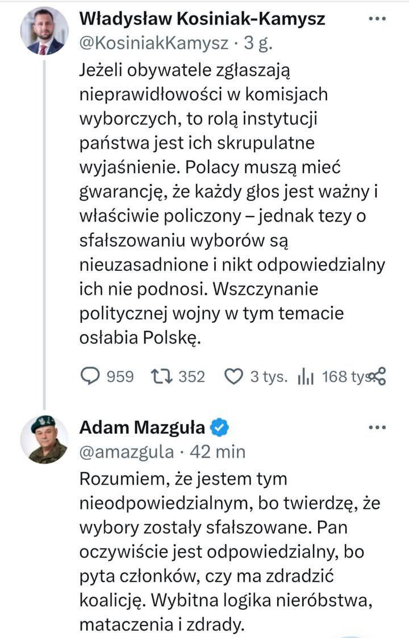Click the views bar chart icon
Screen dimensions: 409x638
click(x=306, y=376)
